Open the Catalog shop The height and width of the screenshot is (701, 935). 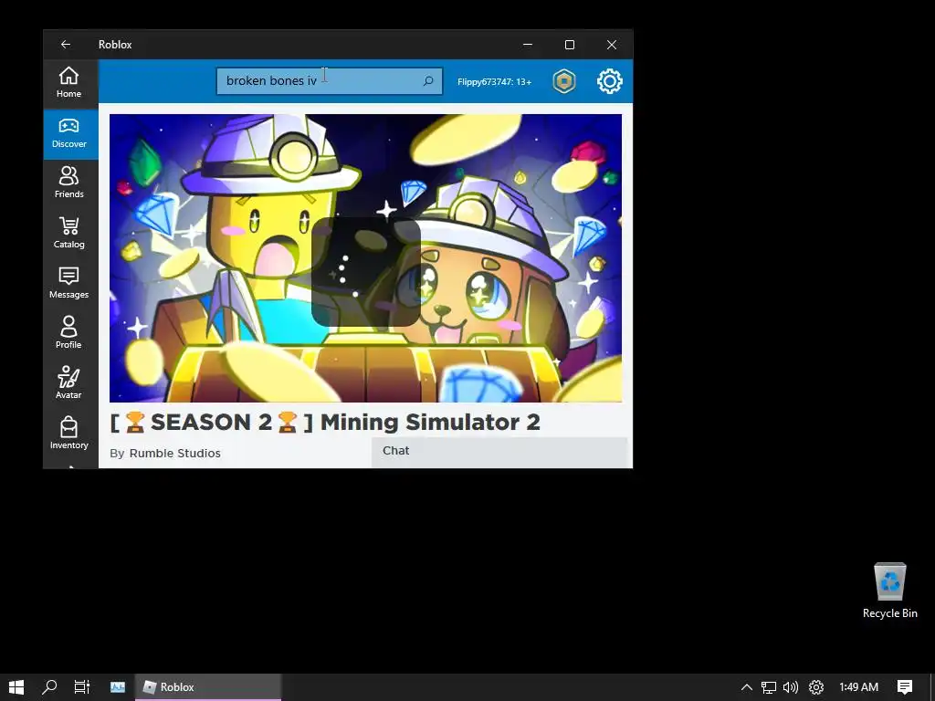tap(68, 233)
